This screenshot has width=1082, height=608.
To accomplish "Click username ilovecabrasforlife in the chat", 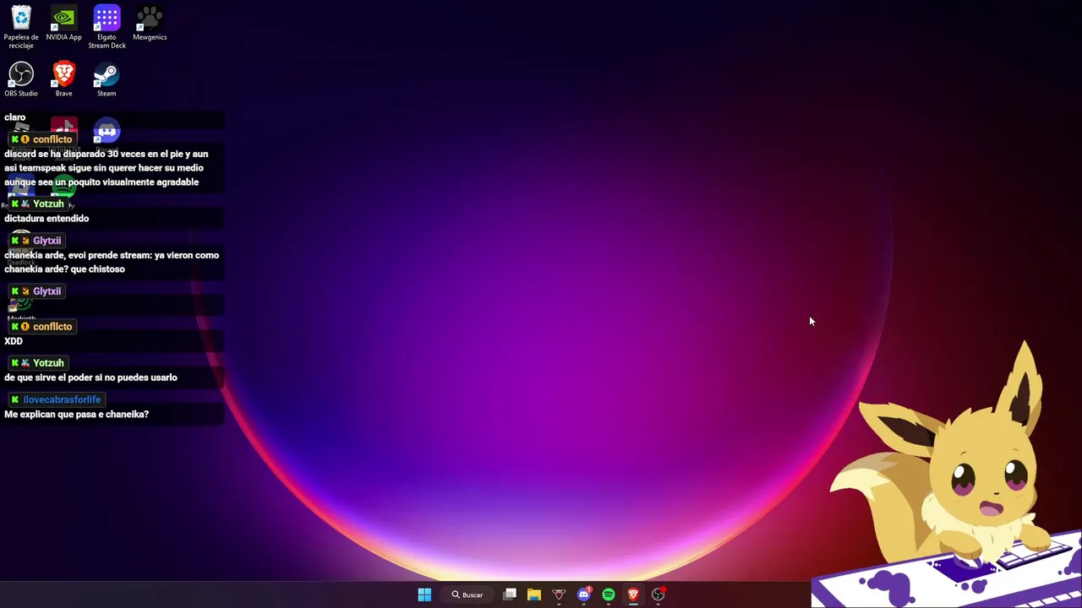I will point(62,399).
